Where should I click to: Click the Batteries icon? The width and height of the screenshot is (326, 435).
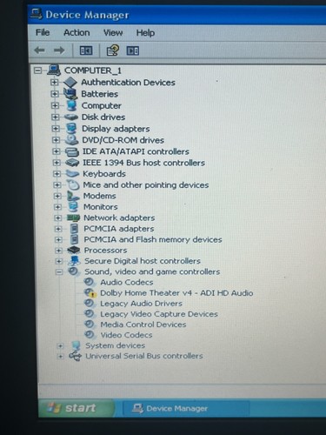70,94
